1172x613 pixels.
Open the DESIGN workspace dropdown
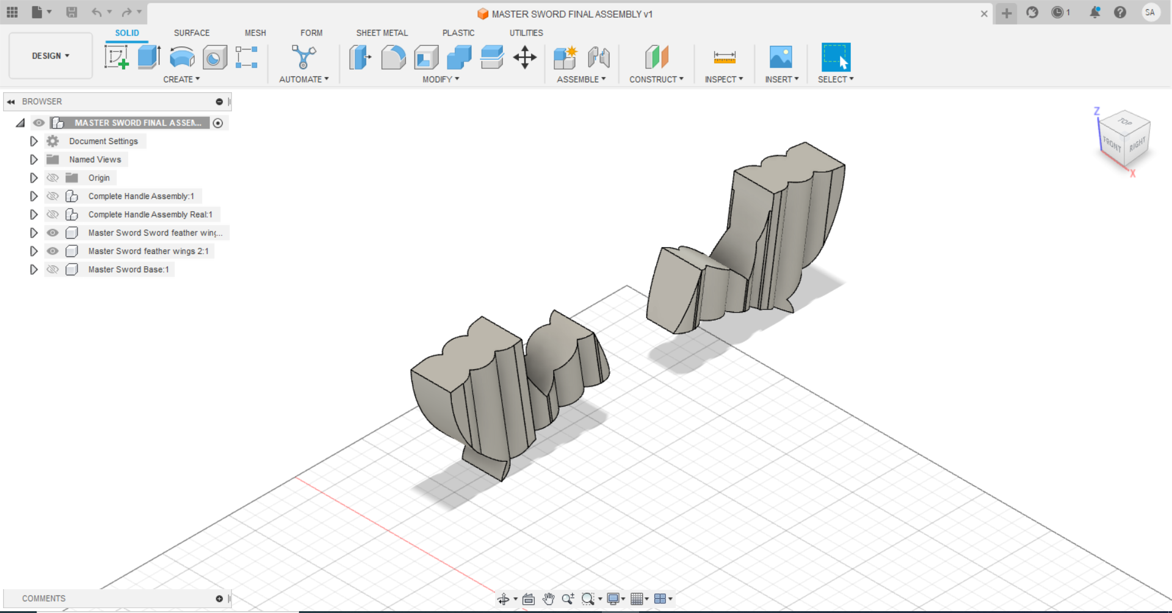pyautogui.click(x=51, y=56)
